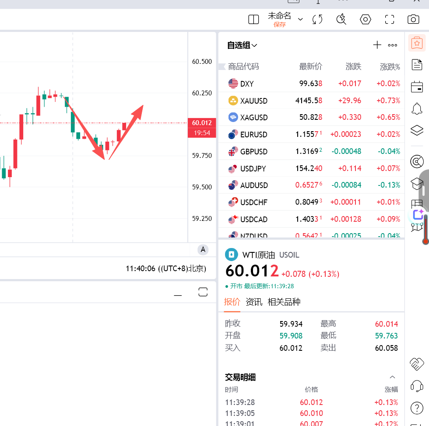Add symbol with plus button in watchlist

coord(377,45)
